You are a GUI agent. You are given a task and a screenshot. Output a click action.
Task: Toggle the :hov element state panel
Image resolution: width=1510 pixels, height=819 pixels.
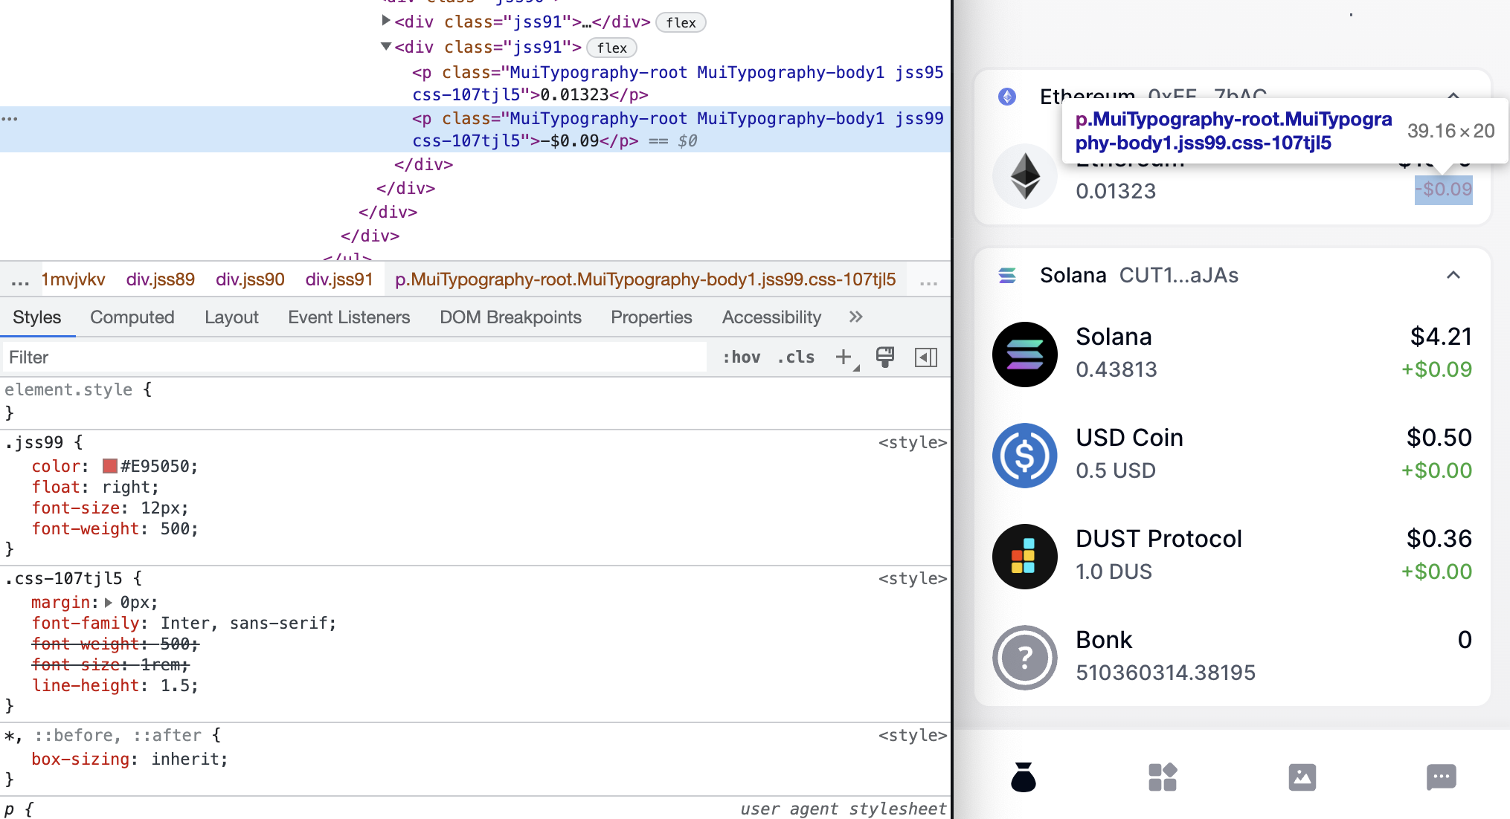pos(742,357)
